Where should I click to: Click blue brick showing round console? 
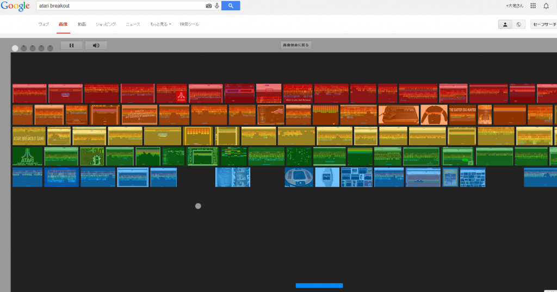299,177
